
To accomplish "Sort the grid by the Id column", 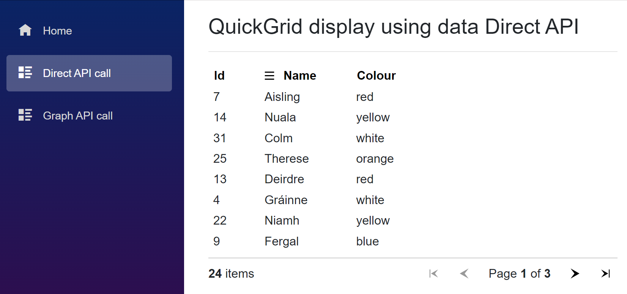I will tap(219, 75).
